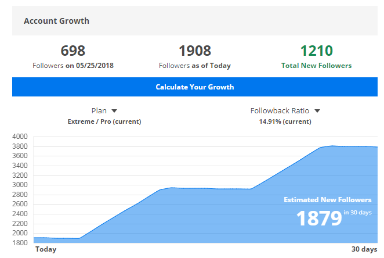Click the Followers as of Today caption
The image size is (384, 258).
click(194, 66)
